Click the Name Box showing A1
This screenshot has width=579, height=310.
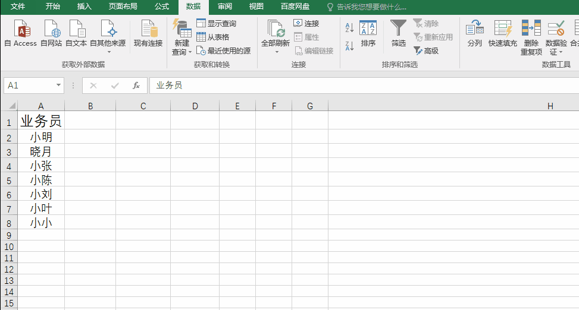[30, 86]
